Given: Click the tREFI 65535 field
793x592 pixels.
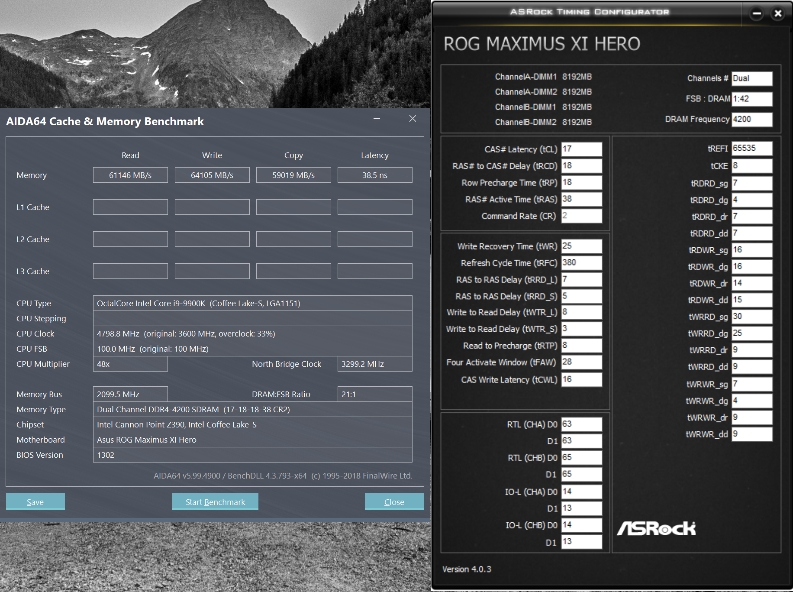Looking at the screenshot, I should [x=752, y=148].
